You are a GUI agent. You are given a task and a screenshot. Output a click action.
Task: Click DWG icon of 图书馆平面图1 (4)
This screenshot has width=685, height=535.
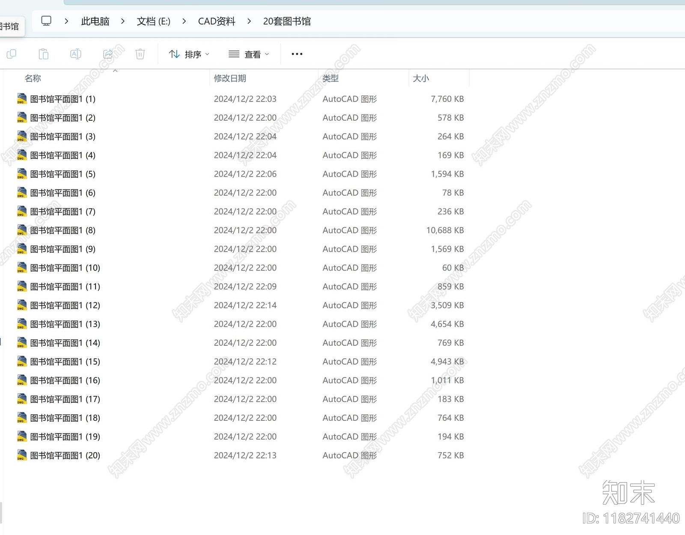click(x=22, y=155)
